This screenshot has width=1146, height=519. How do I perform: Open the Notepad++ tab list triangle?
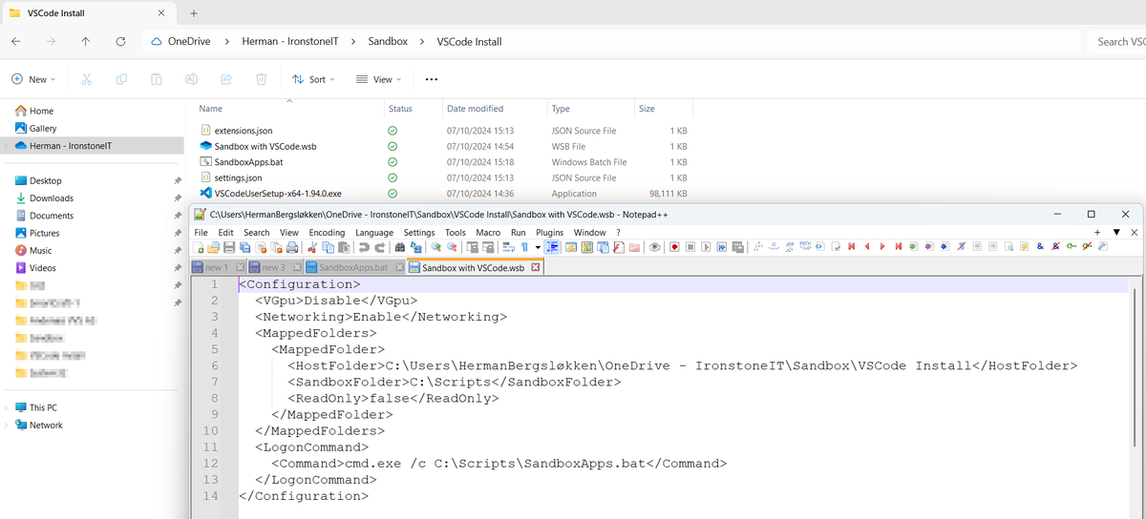[x=1116, y=232]
